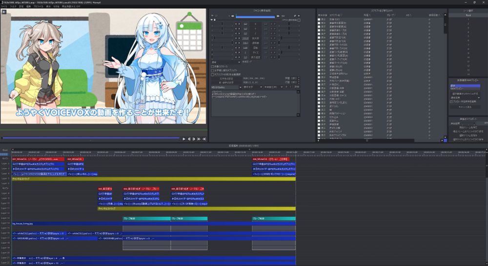Click the 行間 spacing spinner down arrow

299,83
